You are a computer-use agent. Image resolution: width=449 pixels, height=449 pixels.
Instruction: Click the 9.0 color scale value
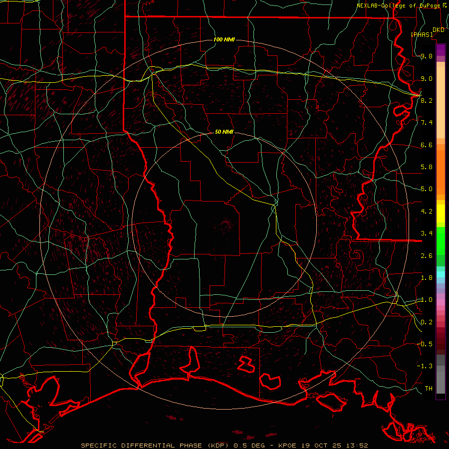pos(427,78)
